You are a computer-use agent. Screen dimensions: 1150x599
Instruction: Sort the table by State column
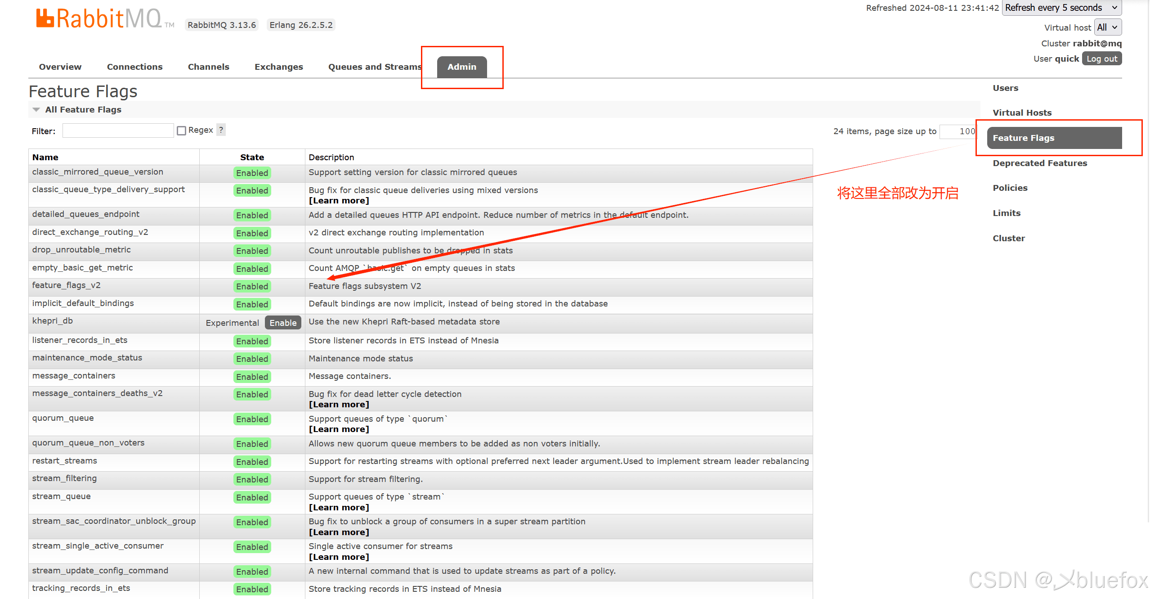pyautogui.click(x=252, y=157)
